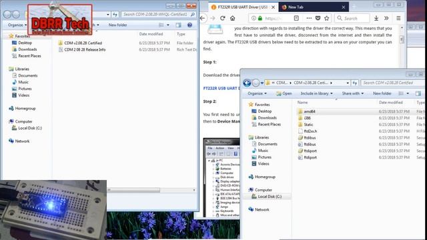
Task: Select the CDM 2 08 28 Release Info file
Action: point(85,49)
